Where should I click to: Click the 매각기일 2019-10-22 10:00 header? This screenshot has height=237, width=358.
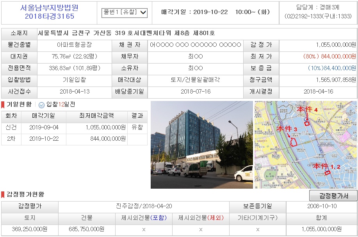[x=216, y=12]
